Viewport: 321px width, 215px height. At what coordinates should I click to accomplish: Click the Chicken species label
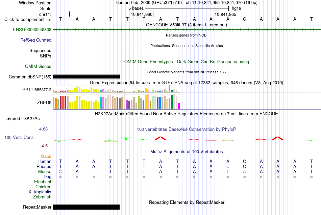point(43,187)
